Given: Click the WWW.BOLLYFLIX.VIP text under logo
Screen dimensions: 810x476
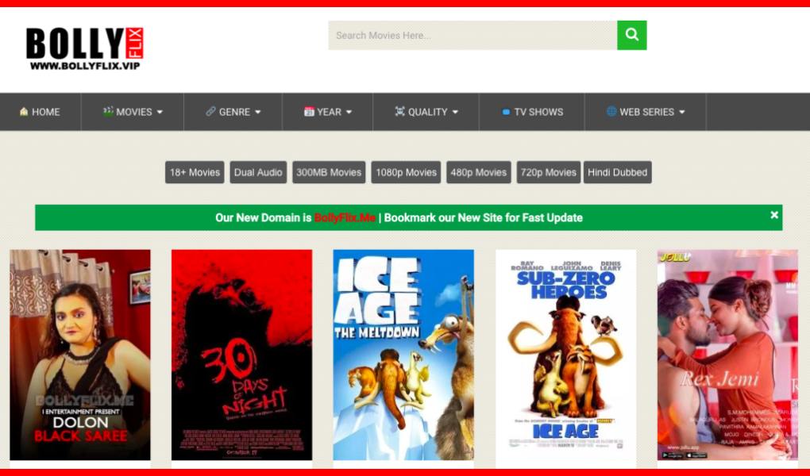Looking at the screenshot, I should [85, 66].
